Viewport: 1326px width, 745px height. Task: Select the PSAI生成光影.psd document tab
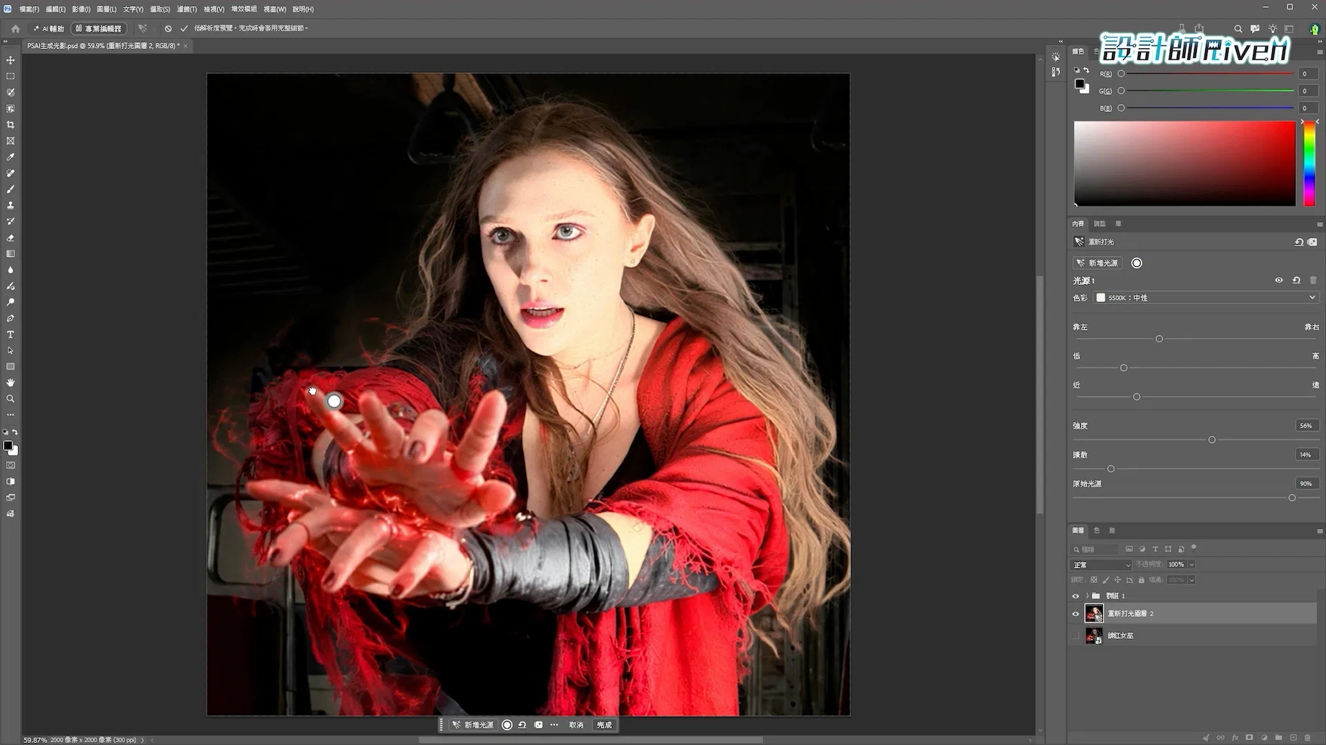tap(104, 46)
